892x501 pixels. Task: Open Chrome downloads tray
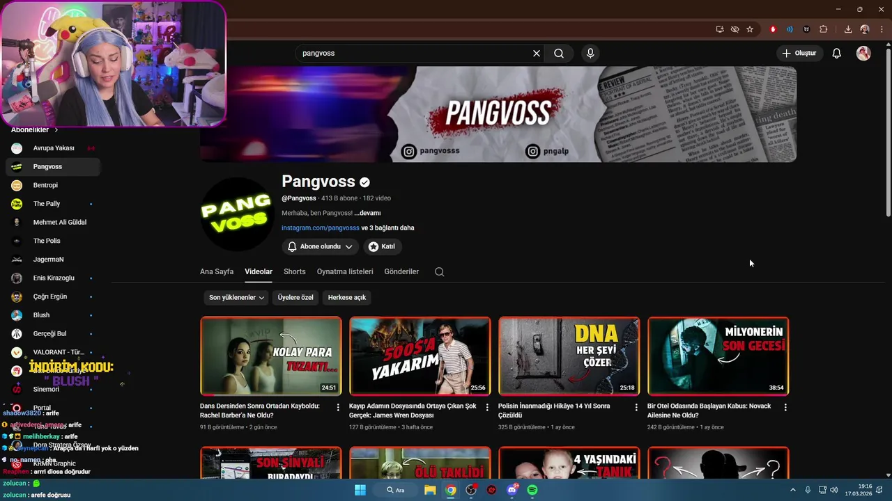point(848,29)
